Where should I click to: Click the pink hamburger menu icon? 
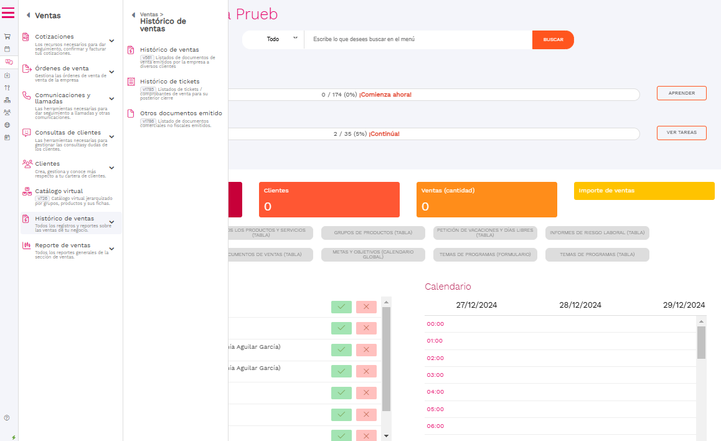[x=8, y=12]
